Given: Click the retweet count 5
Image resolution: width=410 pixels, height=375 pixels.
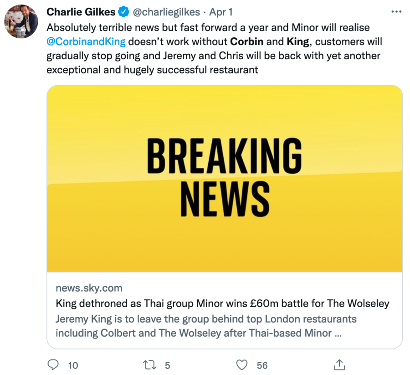Looking at the screenshot, I should (167, 365).
